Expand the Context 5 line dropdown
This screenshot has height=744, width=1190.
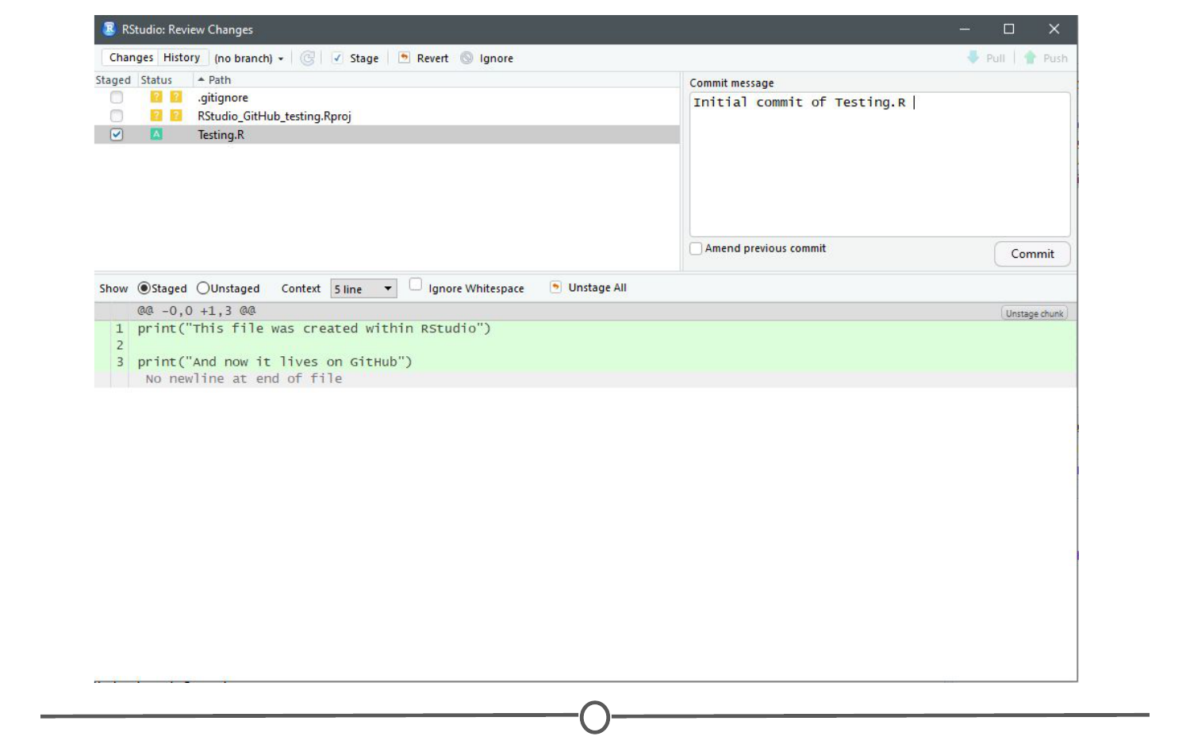363,289
